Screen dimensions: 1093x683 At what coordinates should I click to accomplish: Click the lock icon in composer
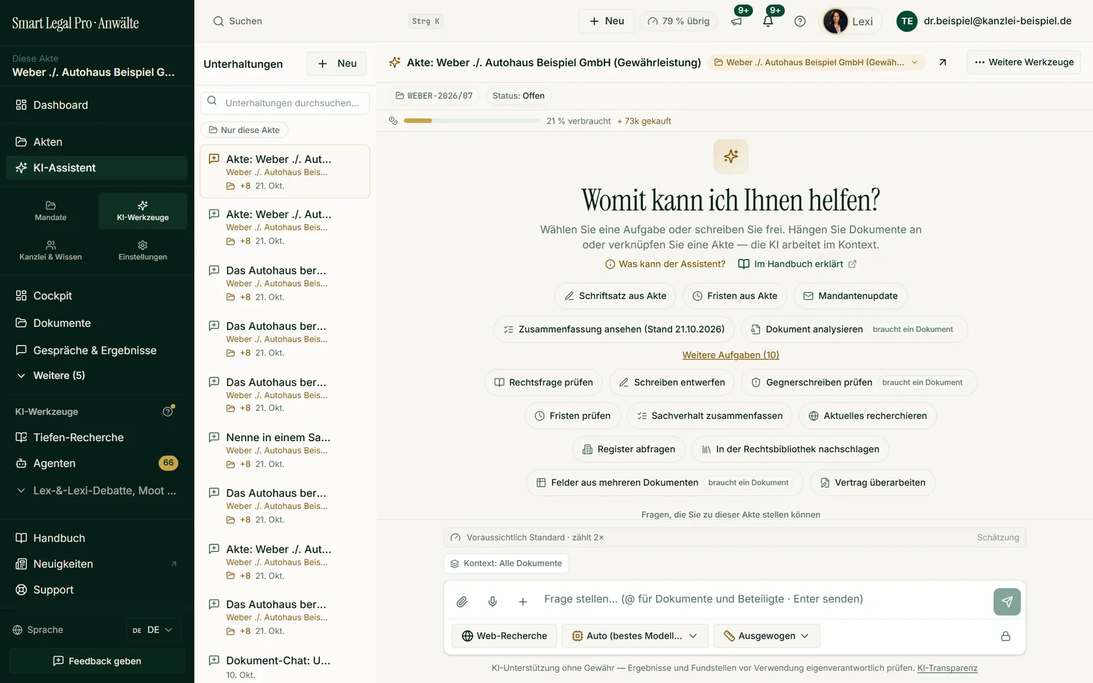(1006, 636)
